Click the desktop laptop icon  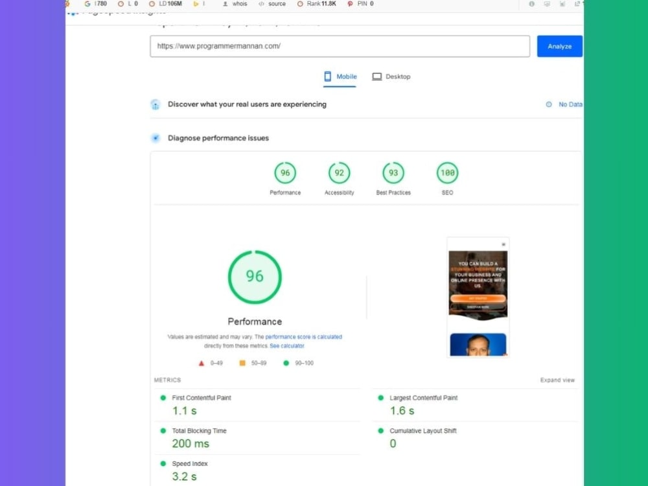tap(376, 76)
